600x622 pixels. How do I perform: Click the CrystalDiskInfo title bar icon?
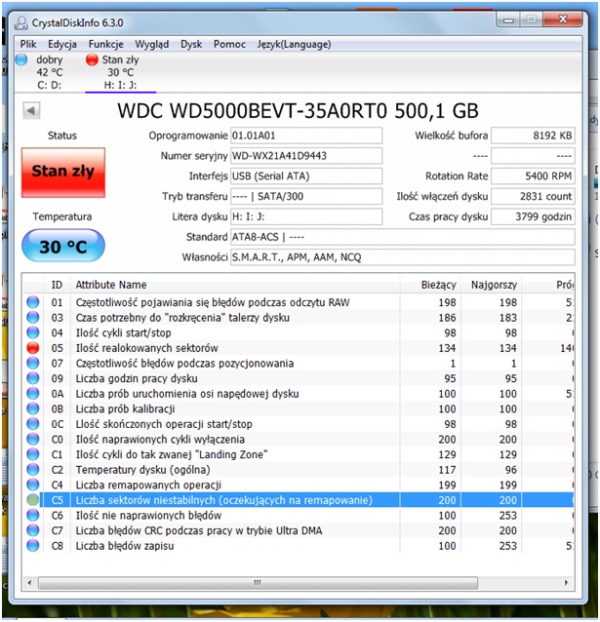(20, 23)
